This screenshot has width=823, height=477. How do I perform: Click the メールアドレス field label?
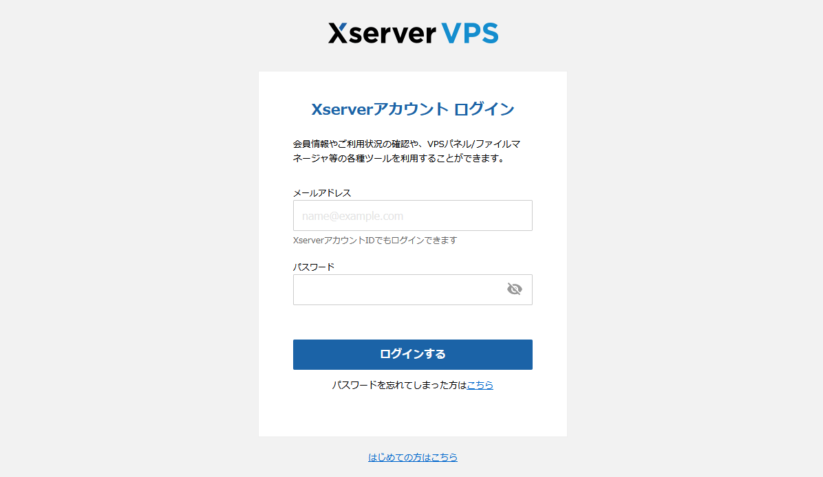click(322, 193)
